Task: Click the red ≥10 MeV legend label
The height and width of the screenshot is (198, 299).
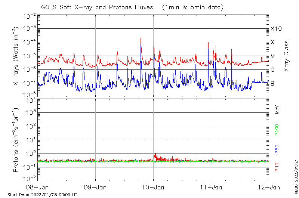Action: (277, 167)
